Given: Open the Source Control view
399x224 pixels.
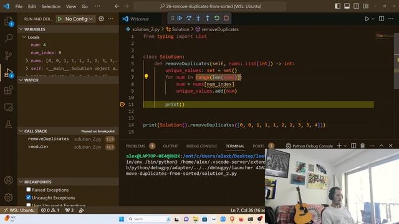Looking at the screenshot, I should (x=8, y=55).
